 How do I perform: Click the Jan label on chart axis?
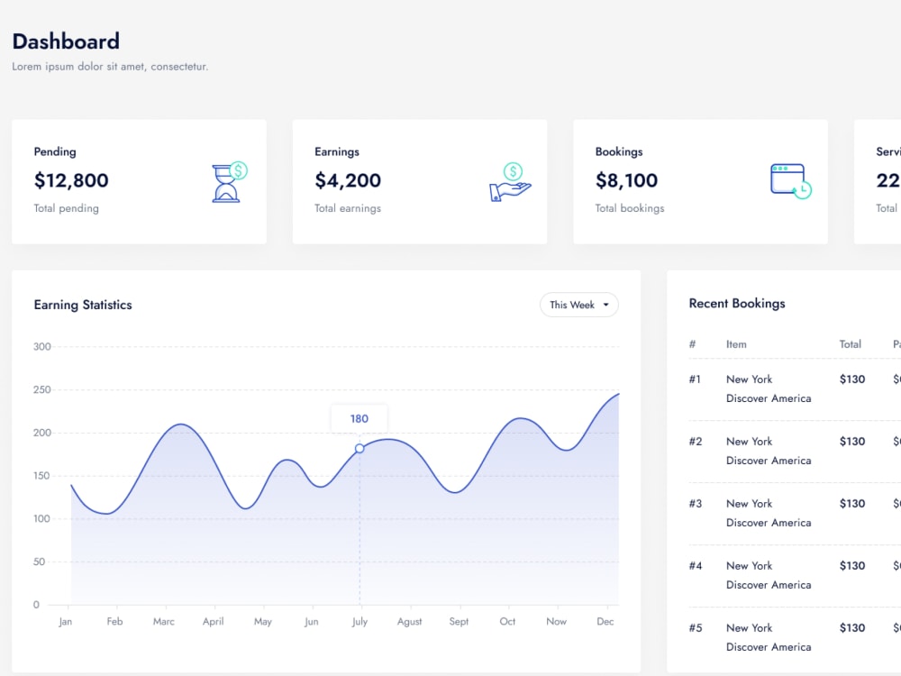65,621
